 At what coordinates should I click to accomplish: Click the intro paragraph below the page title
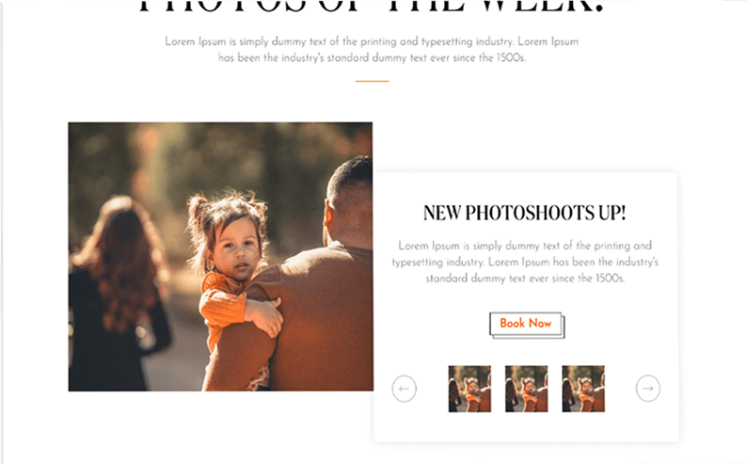(372, 50)
